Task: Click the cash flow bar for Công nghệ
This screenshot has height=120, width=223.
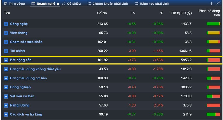Action: point(213,24)
